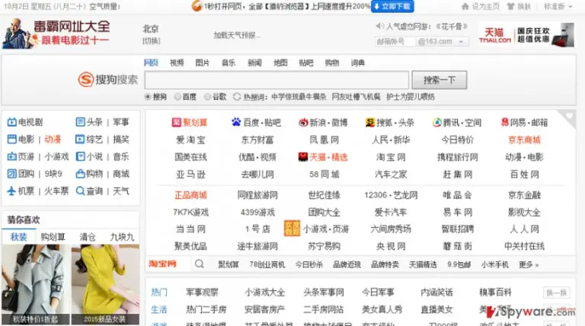Click the Tencent QQ icon beside 腾讯·空间
The image size is (585, 326).
[436, 123]
